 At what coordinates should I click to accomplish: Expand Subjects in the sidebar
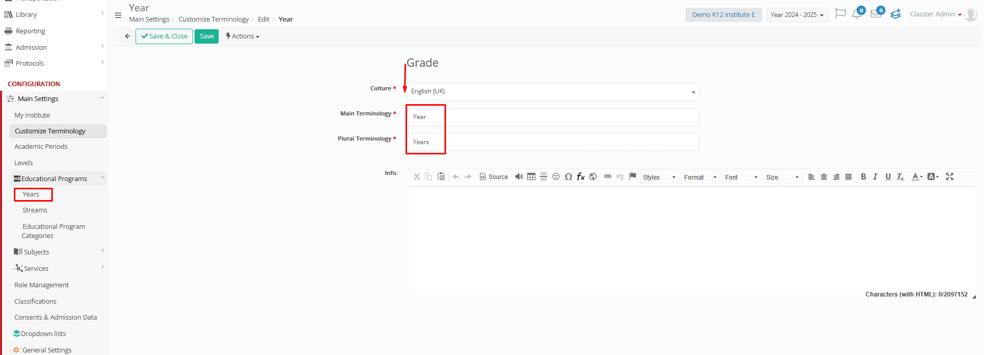coord(36,252)
